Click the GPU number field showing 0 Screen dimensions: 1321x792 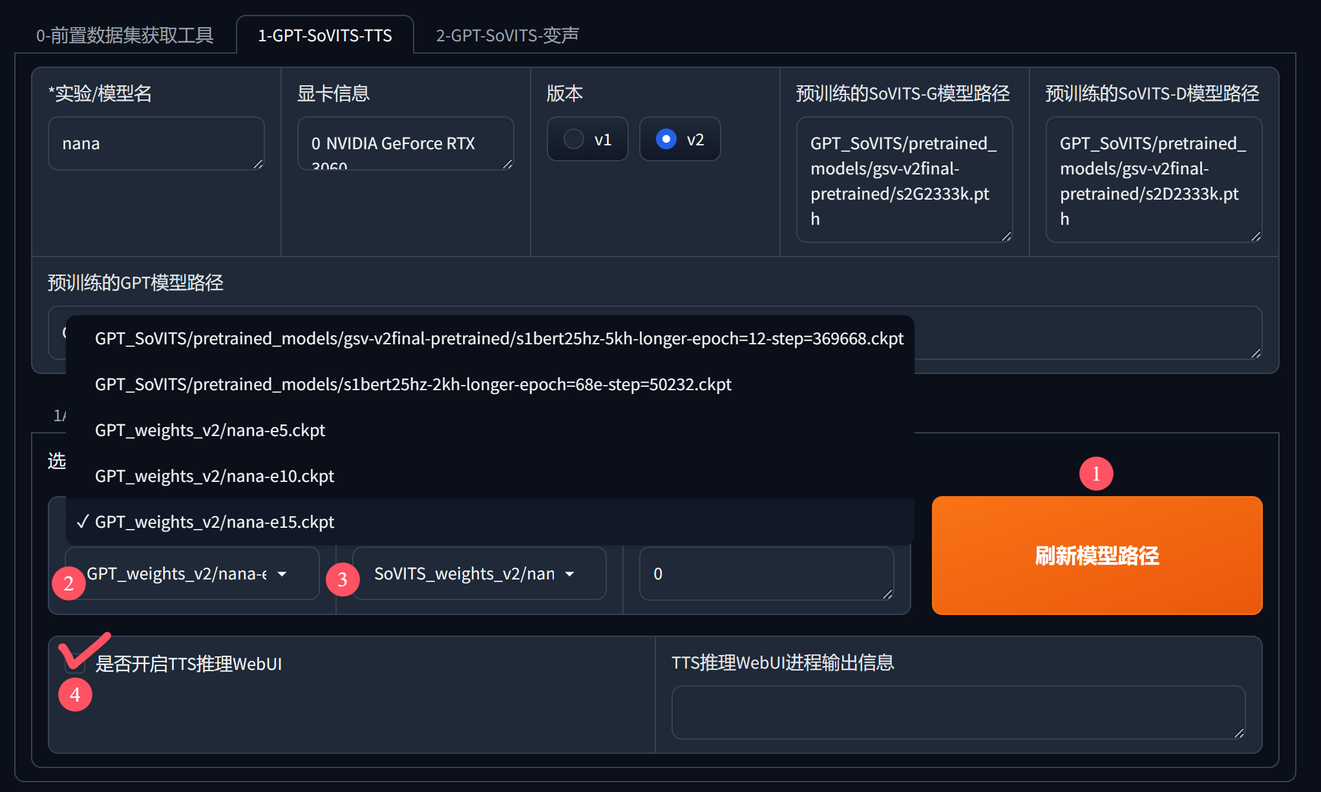[766, 574]
